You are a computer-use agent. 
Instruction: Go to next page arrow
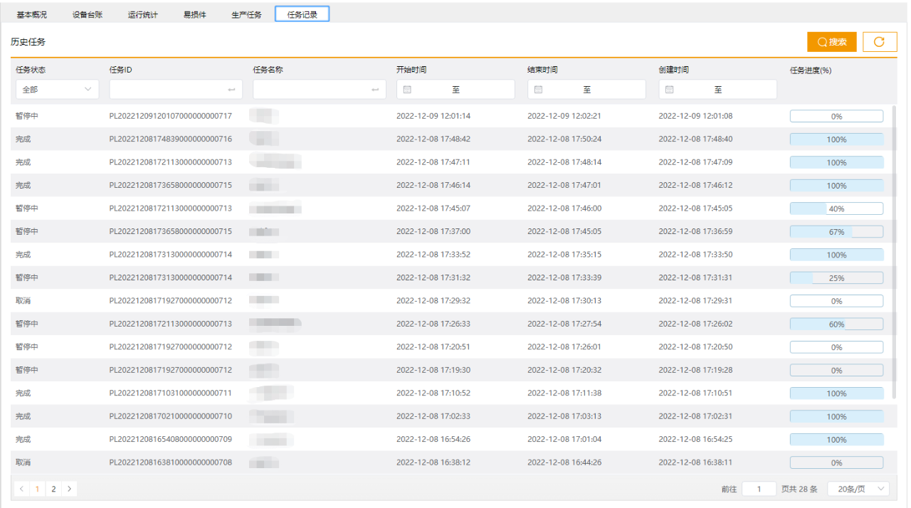coord(69,489)
